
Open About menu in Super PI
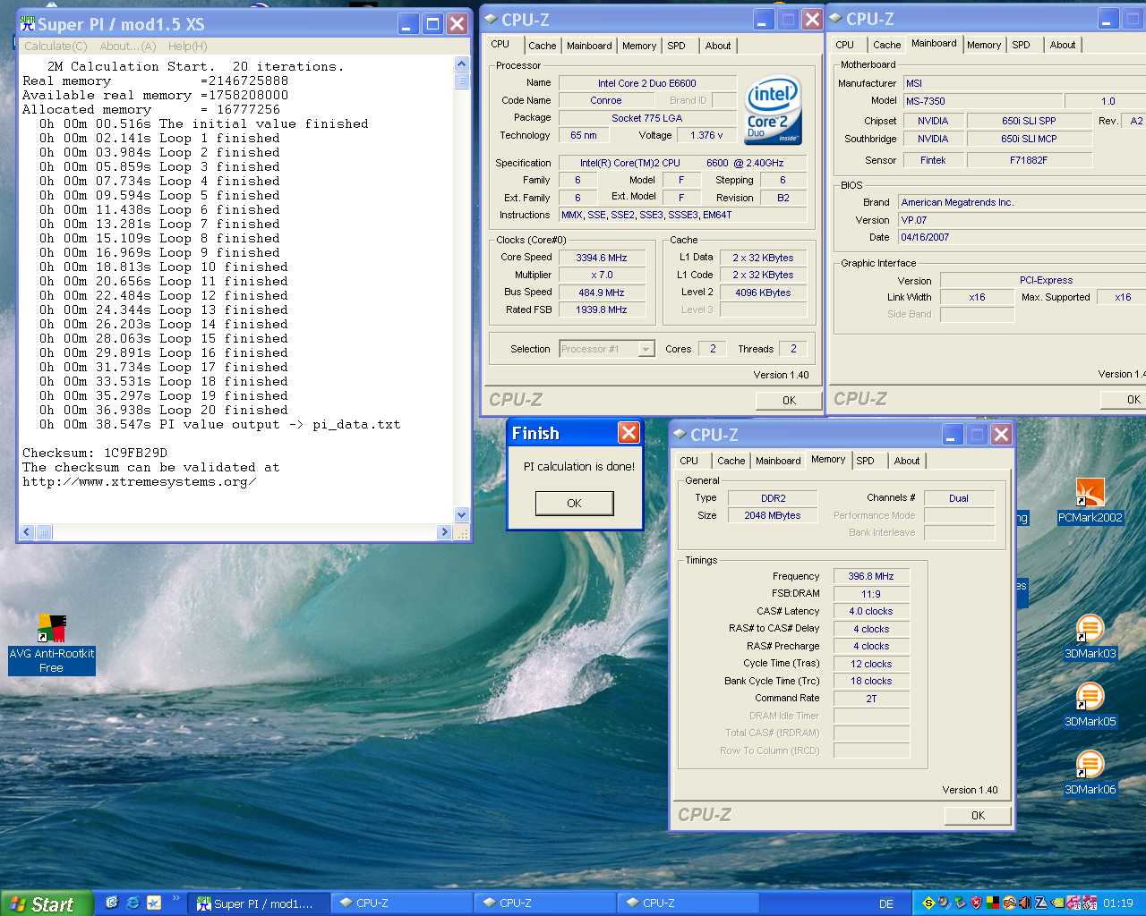[127, 46]
